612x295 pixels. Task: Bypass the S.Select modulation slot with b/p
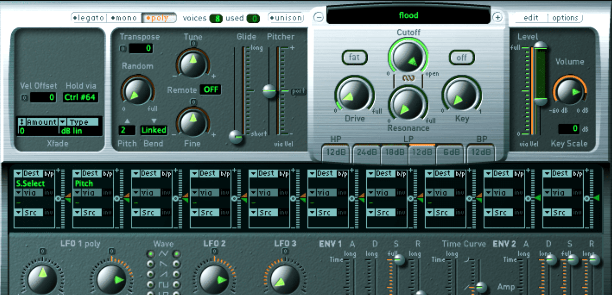(49, 174)
